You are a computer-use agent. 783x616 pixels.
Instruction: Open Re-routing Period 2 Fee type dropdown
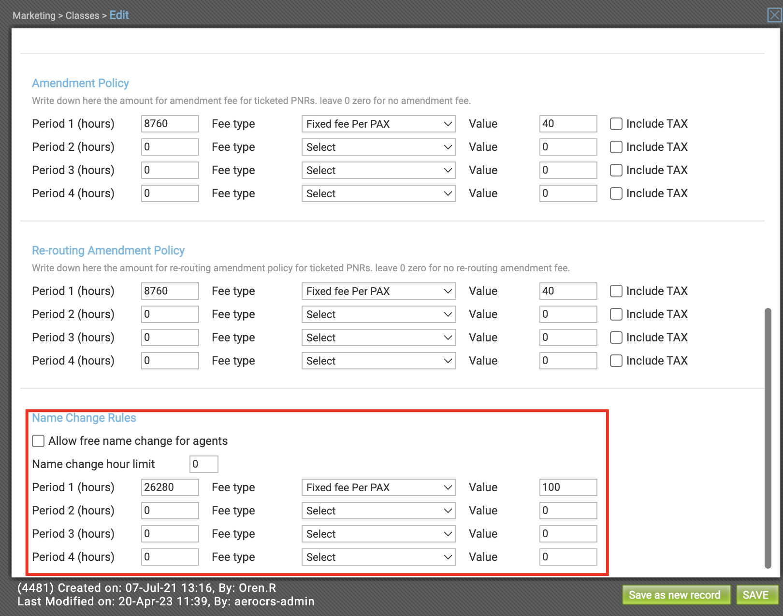click(x=379, y=314)
